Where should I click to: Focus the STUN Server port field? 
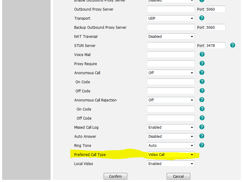coord(215,46)
